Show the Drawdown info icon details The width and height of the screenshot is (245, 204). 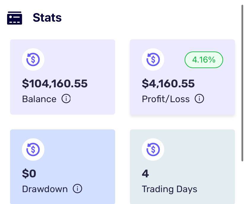77,189
